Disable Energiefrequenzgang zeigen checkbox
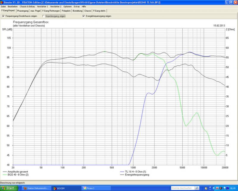Screen dimensions: 238x191 pyautogui.click(x=84, y=16)
